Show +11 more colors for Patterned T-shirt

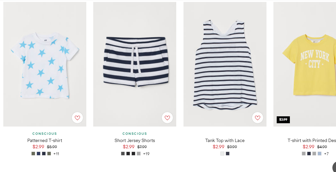56,154
